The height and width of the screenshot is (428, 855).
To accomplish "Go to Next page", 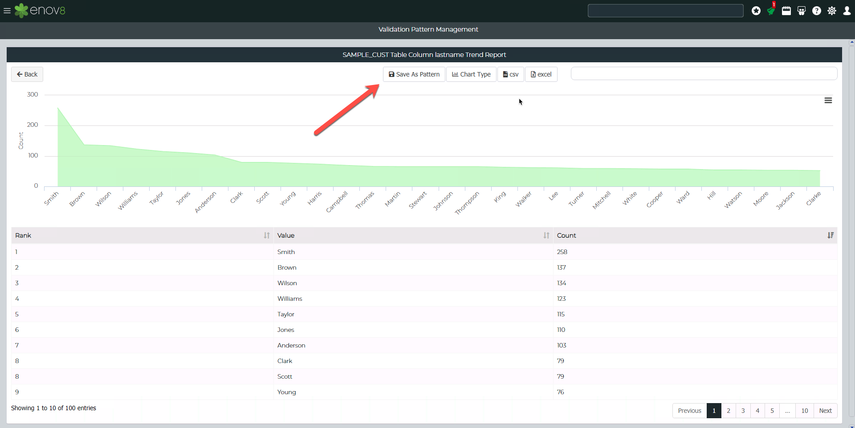I will coord(825,411).
